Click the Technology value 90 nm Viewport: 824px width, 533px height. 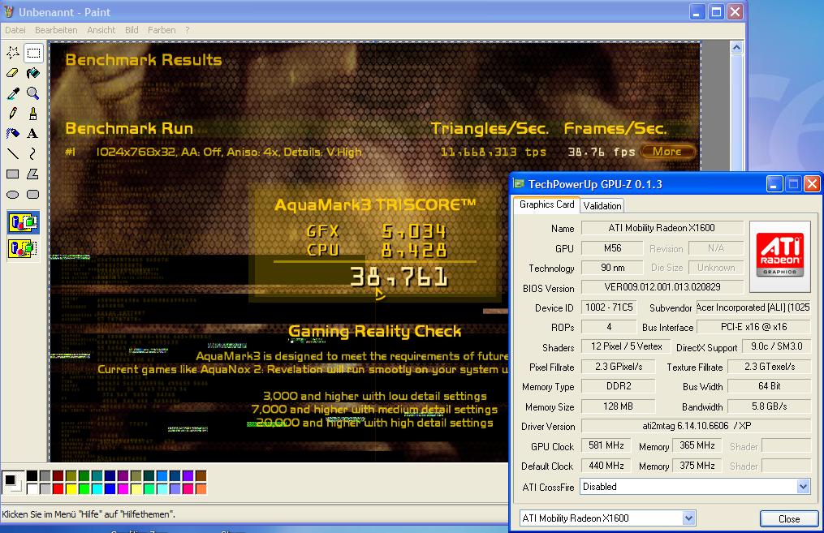tap(612, 268)
